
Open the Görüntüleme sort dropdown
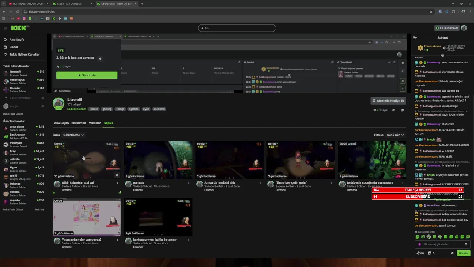(73, 135)
